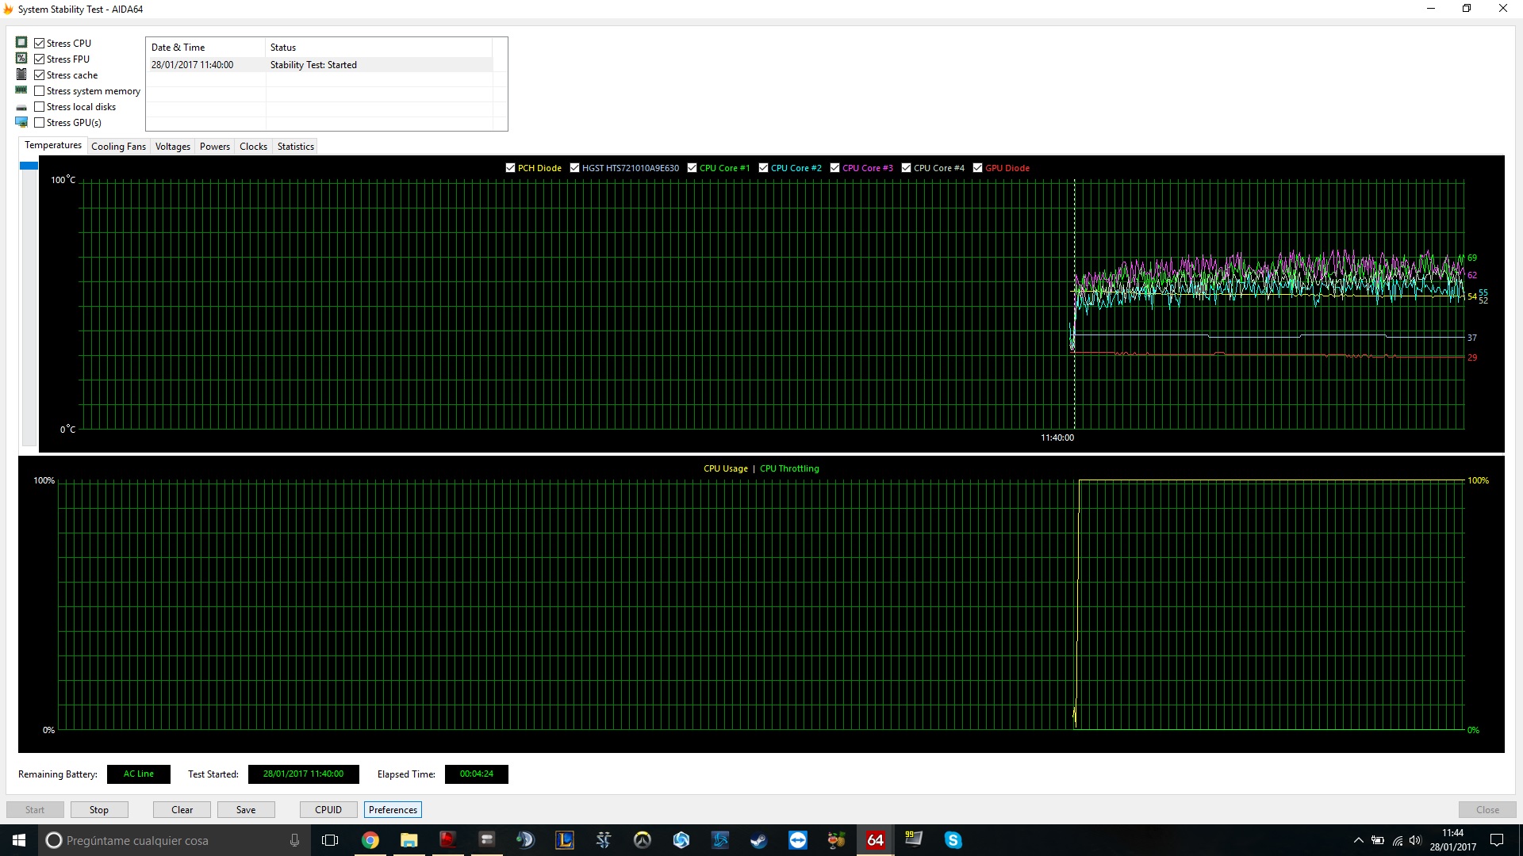Click the Stress CPU chip icon
1523x856 pixels.
pyautogui.click(x=21, y=43)
